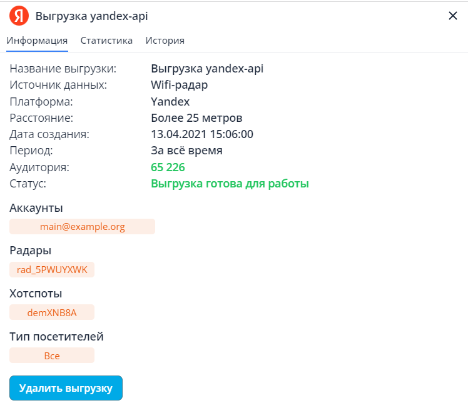Click the Yandex logo icon

[19, 16]
